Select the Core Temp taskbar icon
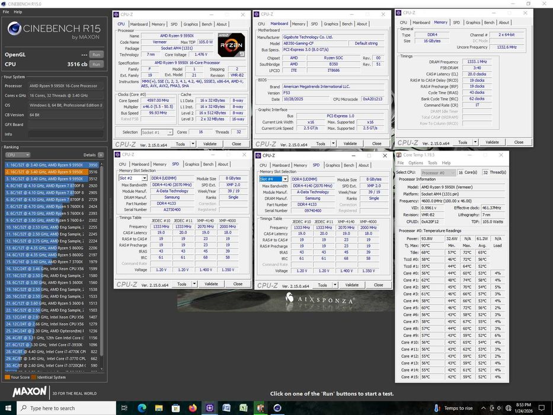 pyautogui.click(x=260, y=408)
